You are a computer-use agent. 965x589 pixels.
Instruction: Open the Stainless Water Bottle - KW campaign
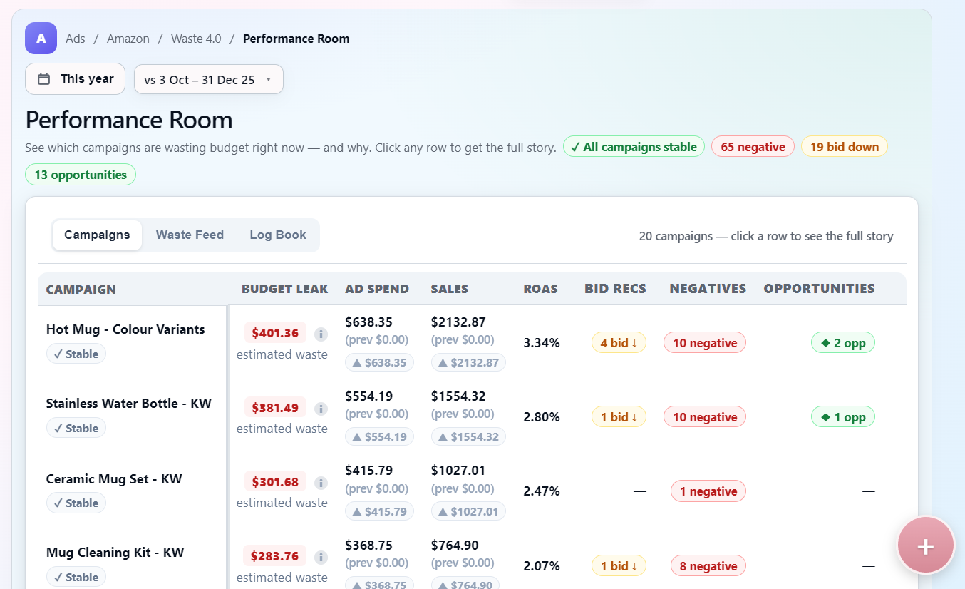[x=129, y=404]
